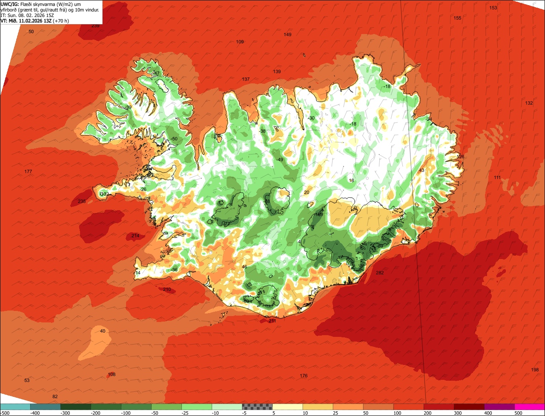
Task: Click the map value -49
Action: pyautogui.click(x=279, y=160)
